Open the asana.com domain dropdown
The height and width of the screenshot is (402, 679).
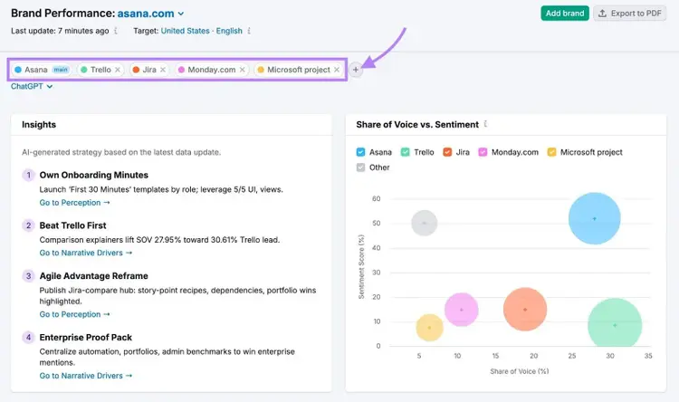(150, 14)
